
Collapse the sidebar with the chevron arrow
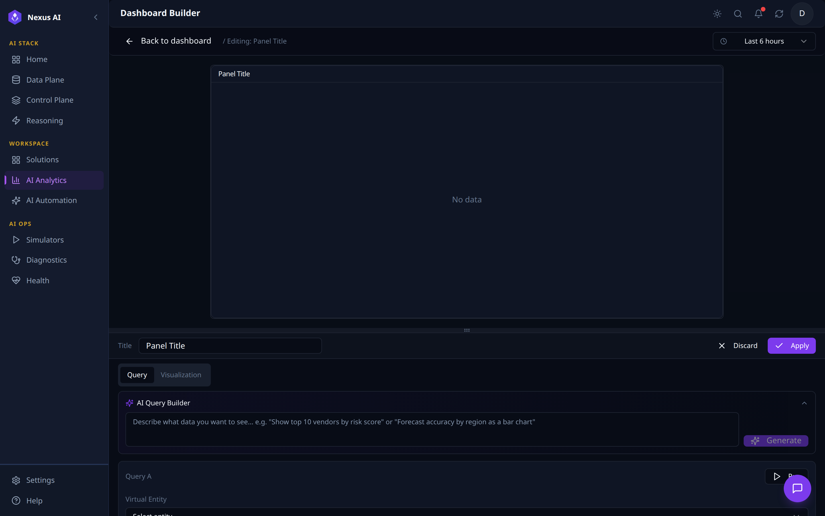point(96,17)
